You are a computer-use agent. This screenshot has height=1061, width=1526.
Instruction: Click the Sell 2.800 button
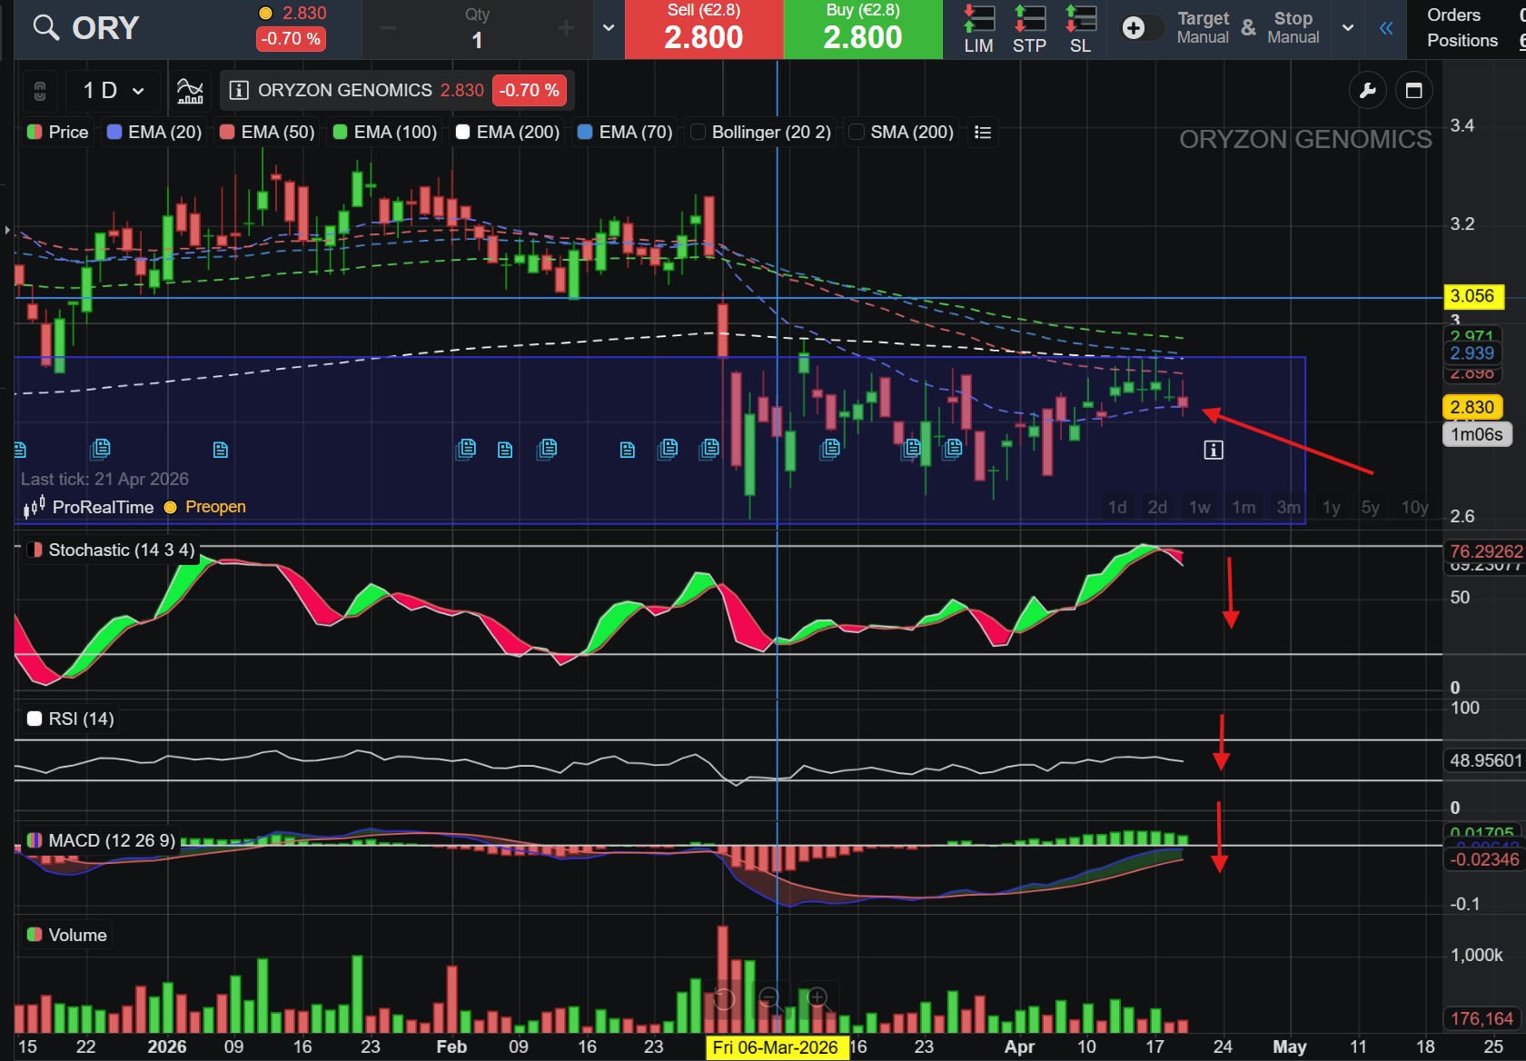point(704,29)
